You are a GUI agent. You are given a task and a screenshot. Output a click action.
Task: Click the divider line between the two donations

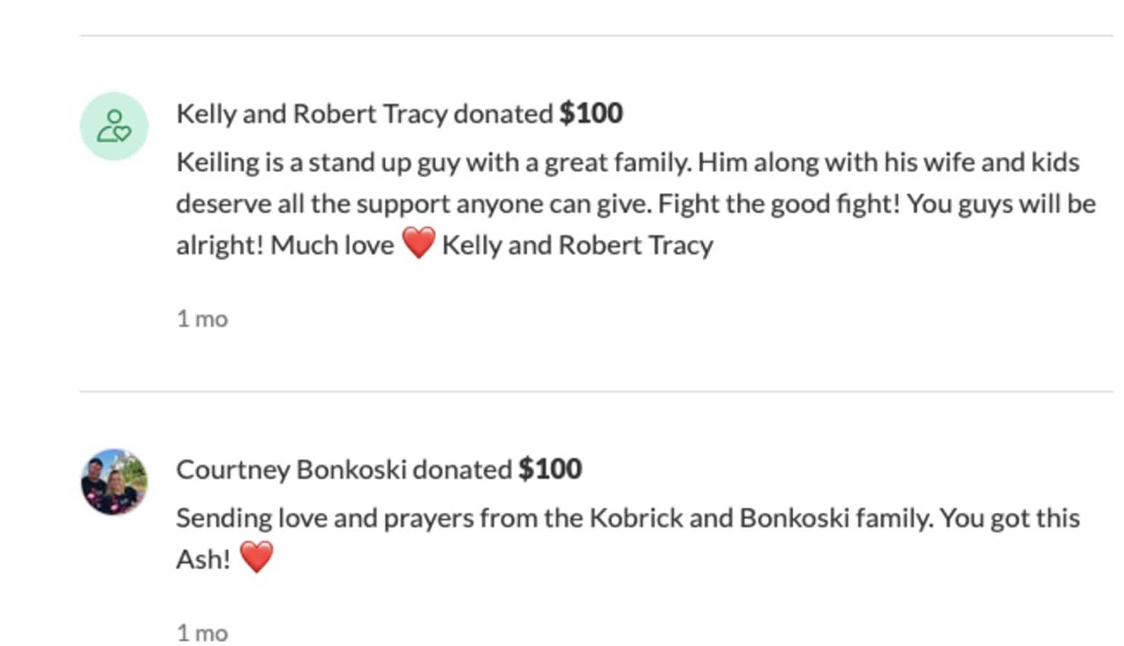tap(596, 391)
